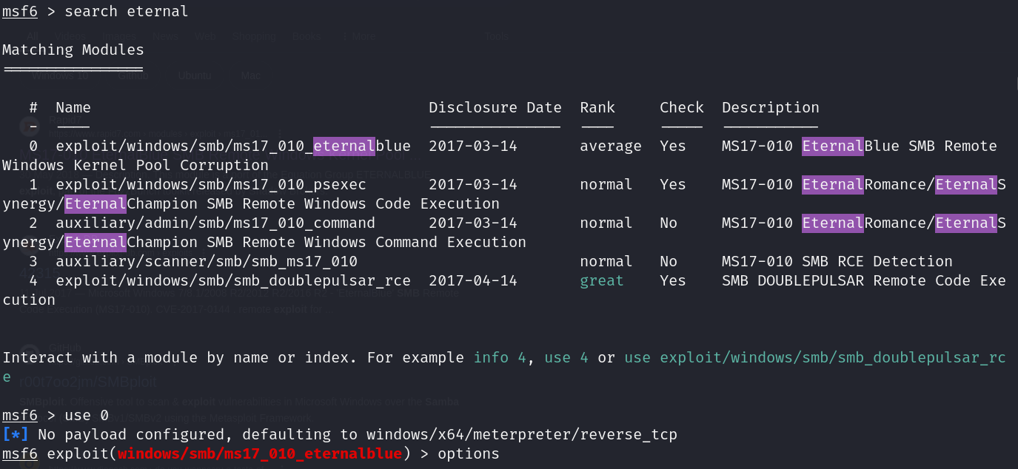The height and width of the screenshot is (469, 1018).
Task: Click the 'search eternal' command text
Action: [126, 11]
